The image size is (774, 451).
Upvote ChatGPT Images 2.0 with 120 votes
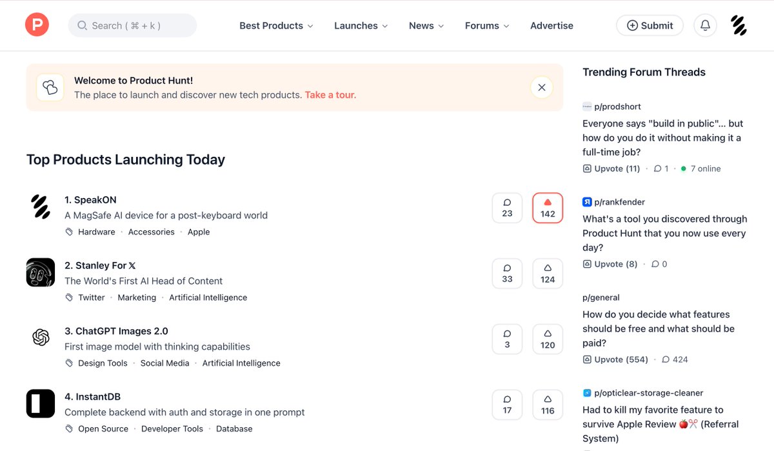(x=548, y=339)
